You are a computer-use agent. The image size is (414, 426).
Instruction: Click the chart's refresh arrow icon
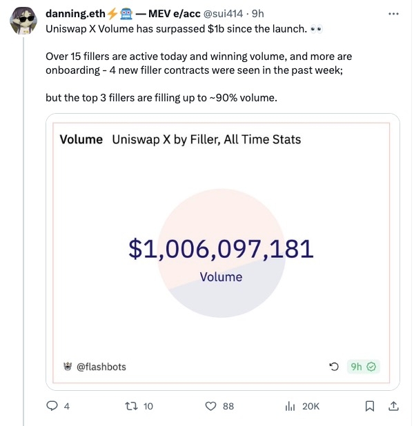[334, 367]
